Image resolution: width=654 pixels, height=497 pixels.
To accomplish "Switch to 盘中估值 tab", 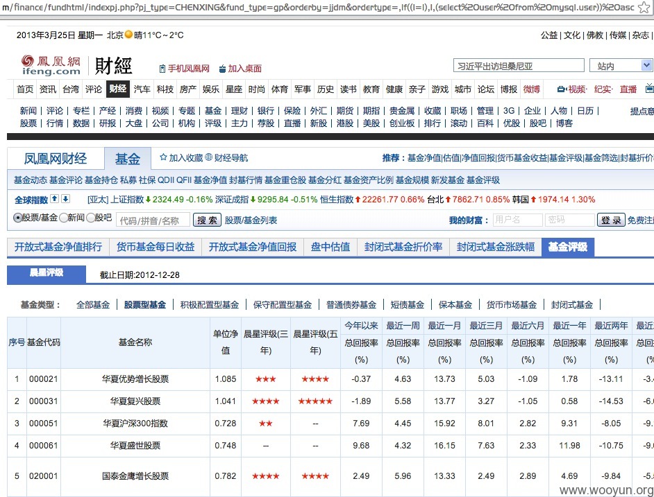I will click(330, 247).
